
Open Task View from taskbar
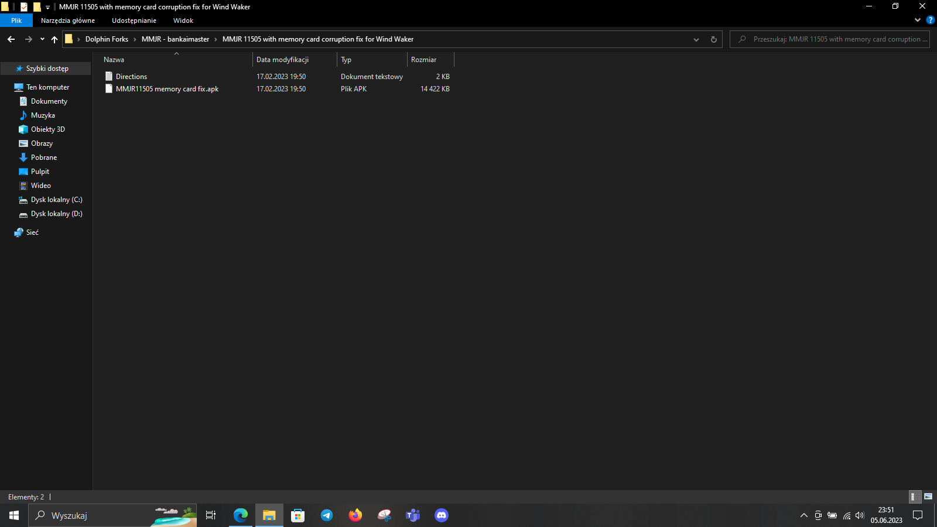pos(211,515)
